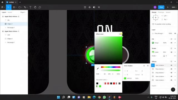This screenshot has height=100, width=178.
Task: Click the Share button
Action: coord(161,7)
